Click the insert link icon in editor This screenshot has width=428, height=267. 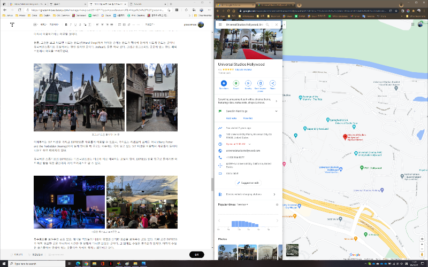pos(129,25)
